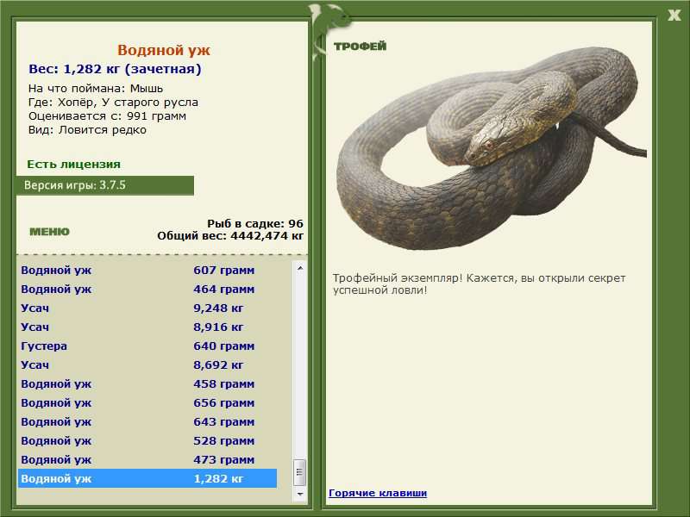Screen dimensions: 690x517
Task: Click the water snake trophy image
Action: (491, 148)
